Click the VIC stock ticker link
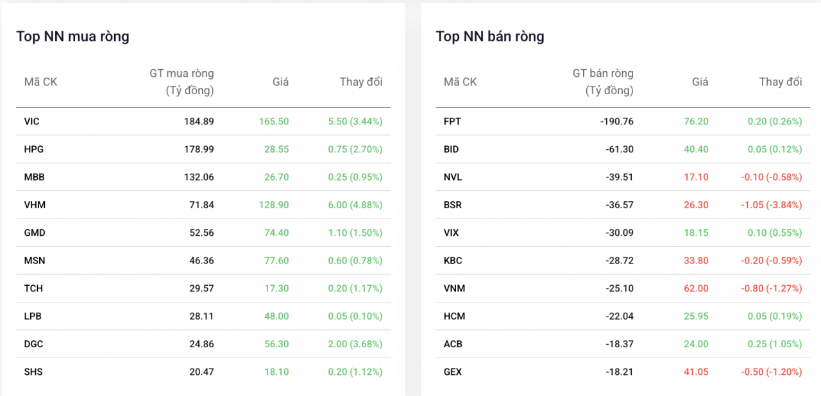821x396 pixels. click(32, 121)
